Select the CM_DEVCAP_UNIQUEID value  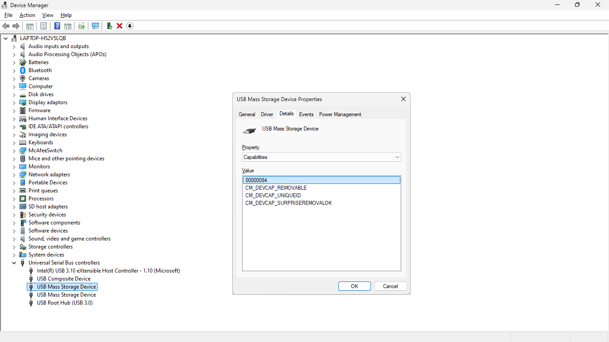pyautogui.click(x=273, y=195)
